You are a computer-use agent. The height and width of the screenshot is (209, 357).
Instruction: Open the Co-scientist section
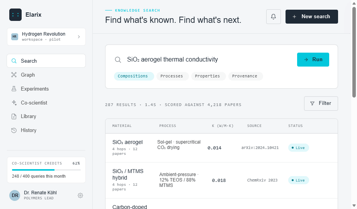point(46,103)
